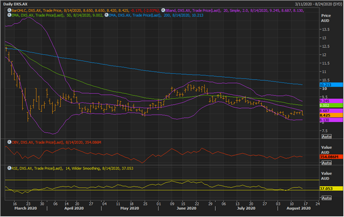Click the '16' date tick in March
The image size is (344, 217).
[15, 204]
